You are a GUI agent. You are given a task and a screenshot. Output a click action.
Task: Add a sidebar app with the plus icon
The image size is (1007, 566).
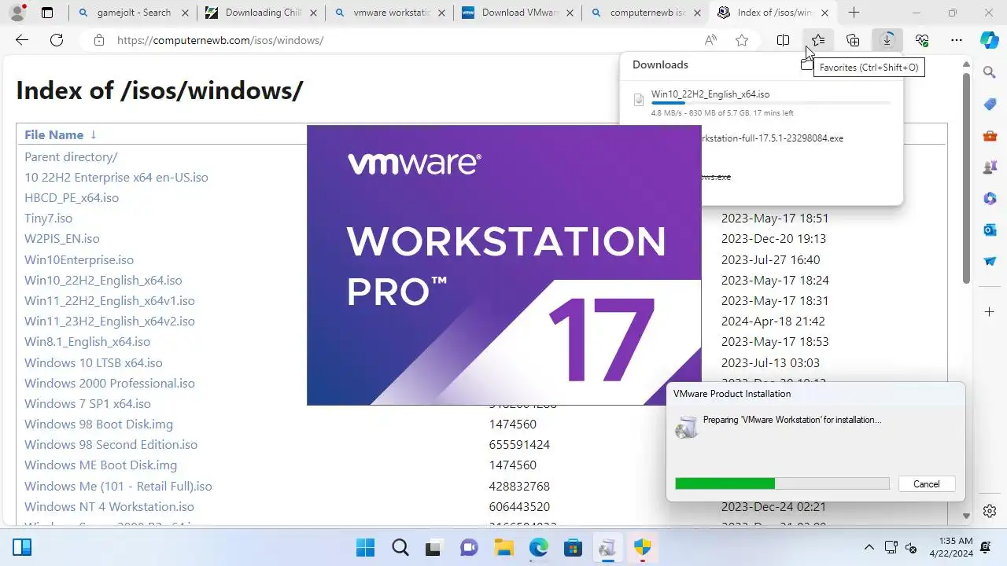coord(990,312)
